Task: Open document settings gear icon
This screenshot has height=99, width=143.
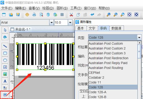Action: 27,14
